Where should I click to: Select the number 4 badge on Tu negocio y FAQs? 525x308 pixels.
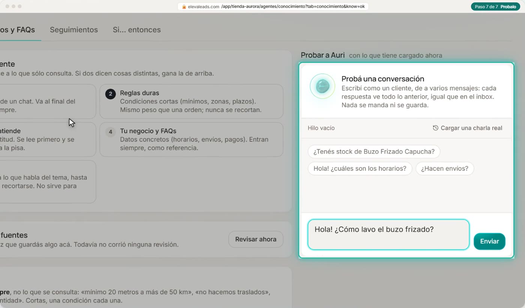tap(110, 132)
